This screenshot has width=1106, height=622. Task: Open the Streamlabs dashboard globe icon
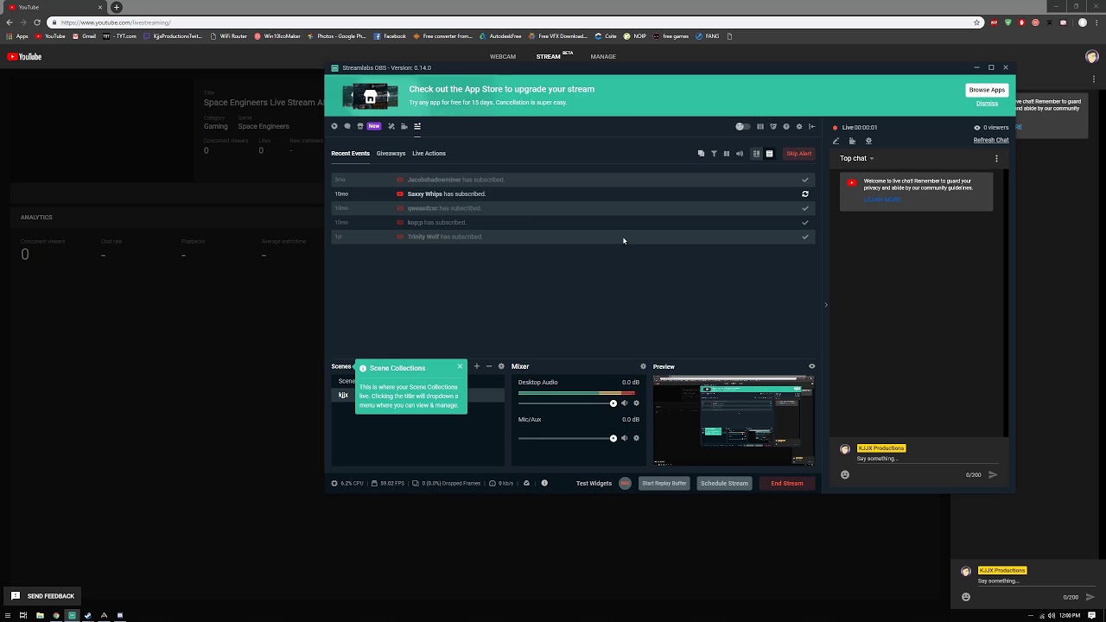pyautogui.click(x=334, y=126)
